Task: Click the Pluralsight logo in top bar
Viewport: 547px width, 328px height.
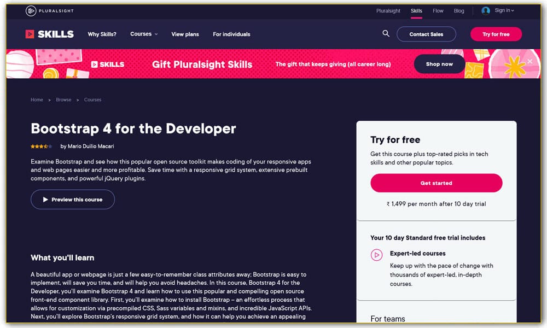Action: (x=50, y=11)
